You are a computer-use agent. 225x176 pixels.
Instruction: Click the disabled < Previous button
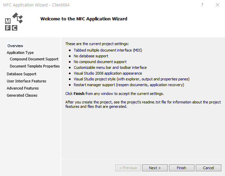[x=128, y=168]
